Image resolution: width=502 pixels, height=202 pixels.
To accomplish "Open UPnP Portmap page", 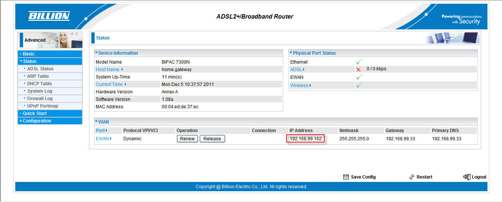I will point(42,106).
